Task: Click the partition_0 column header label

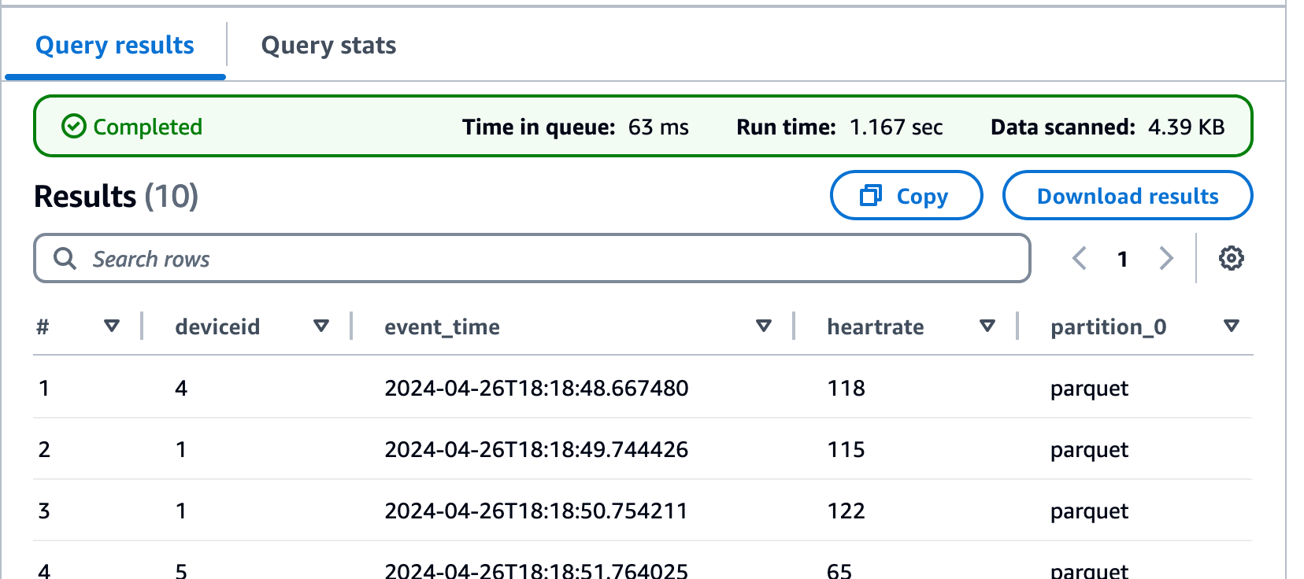Action: click(x=1109, y=327)
